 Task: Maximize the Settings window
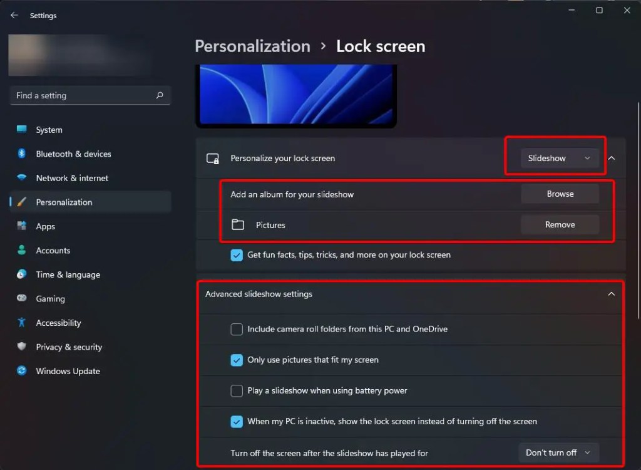coord(599,10)
